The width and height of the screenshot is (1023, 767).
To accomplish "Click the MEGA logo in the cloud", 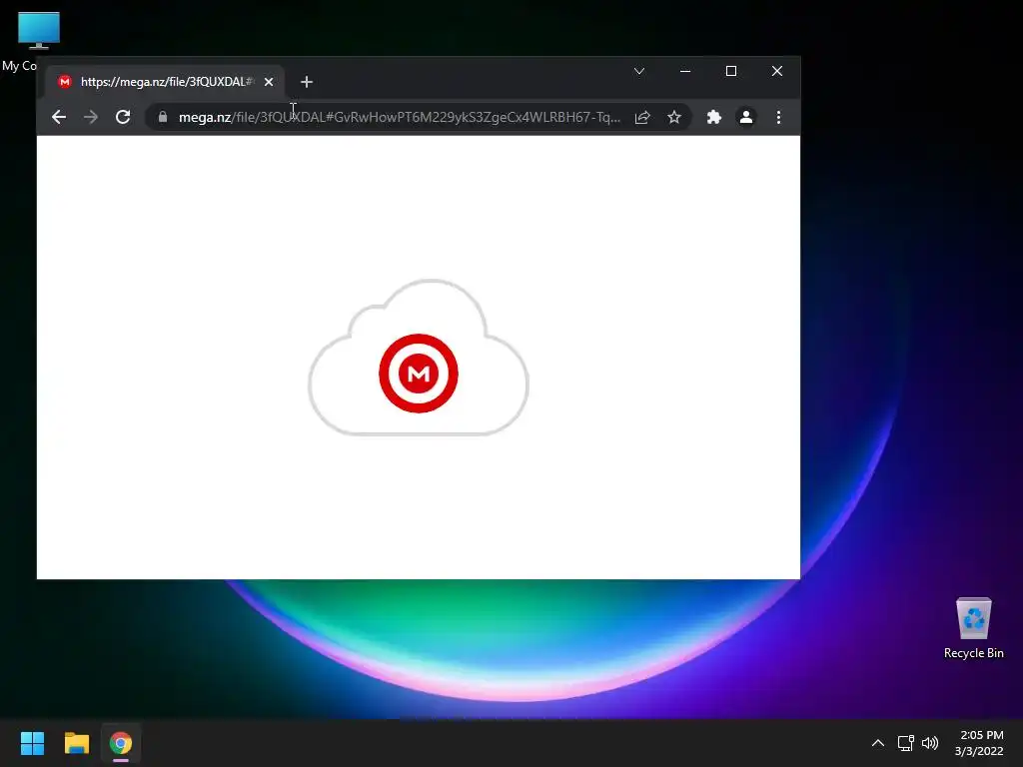I will pyautogui.click(x=419, y=374).
